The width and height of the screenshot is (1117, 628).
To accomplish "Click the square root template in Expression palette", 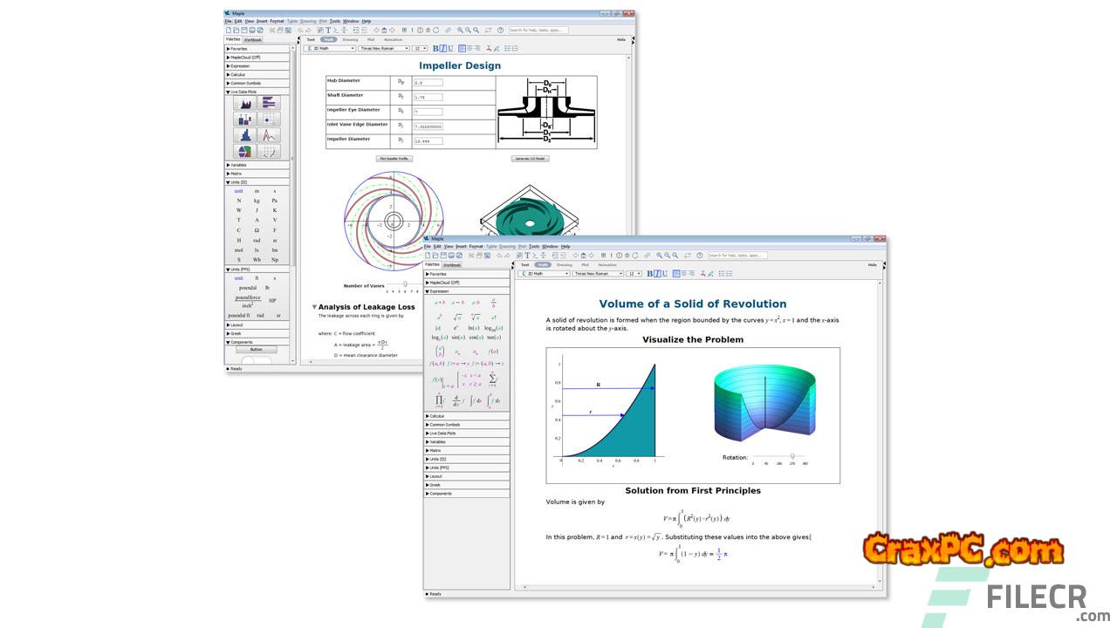I will click(457, 317).
